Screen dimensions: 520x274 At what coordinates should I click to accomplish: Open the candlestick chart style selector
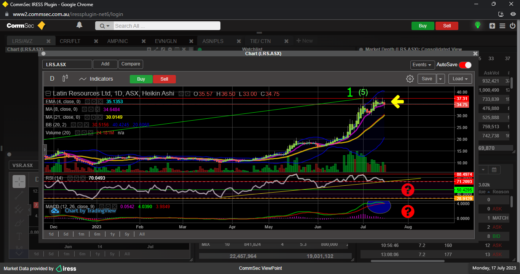(65, 78)
